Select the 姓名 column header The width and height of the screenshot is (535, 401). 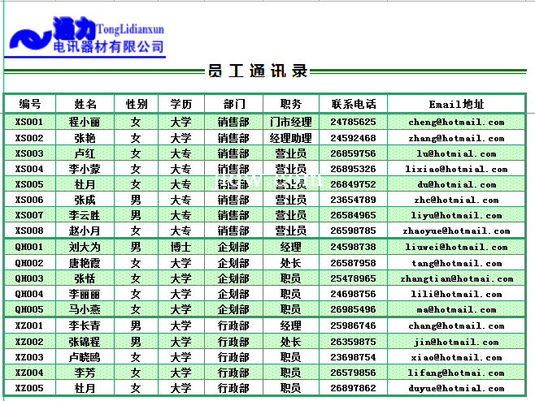tap(85, 104)
